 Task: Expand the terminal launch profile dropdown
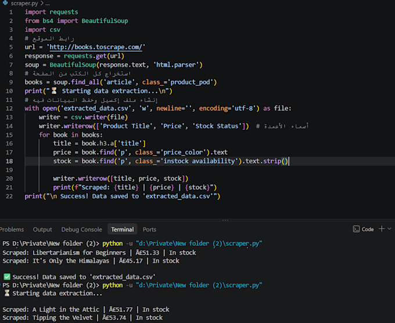(x=389, y=228)
